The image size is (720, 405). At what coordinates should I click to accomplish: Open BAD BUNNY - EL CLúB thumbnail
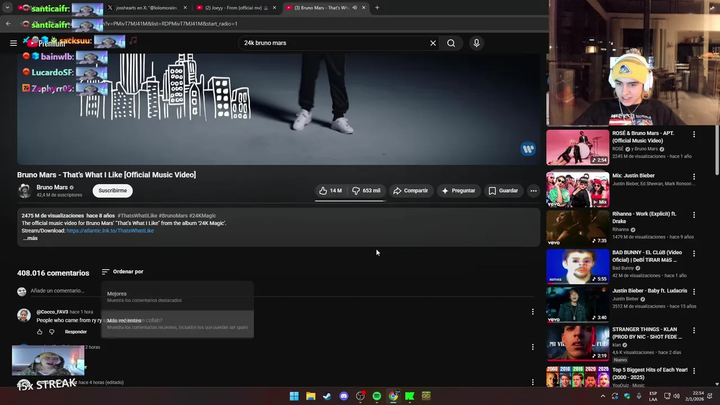[x=578, y=266]
